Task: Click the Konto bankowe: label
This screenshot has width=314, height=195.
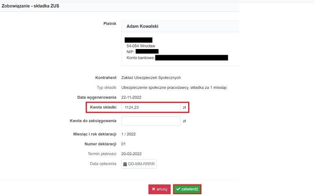Action: [141, 58]
